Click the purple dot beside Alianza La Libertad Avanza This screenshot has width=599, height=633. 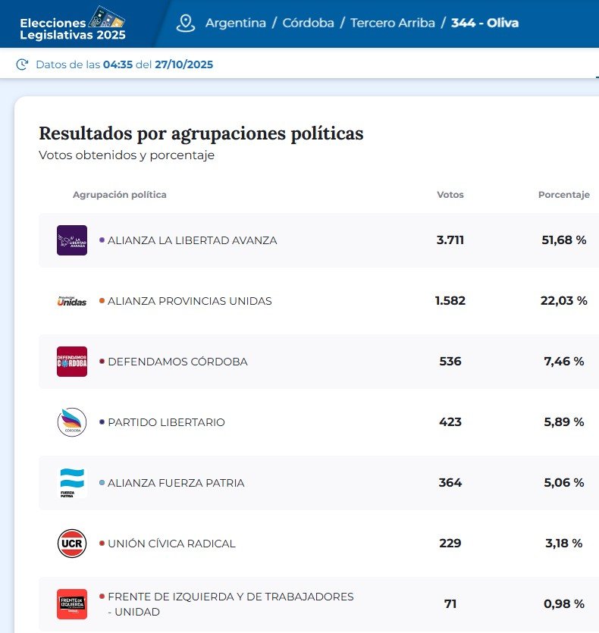[x=102, y=240]
